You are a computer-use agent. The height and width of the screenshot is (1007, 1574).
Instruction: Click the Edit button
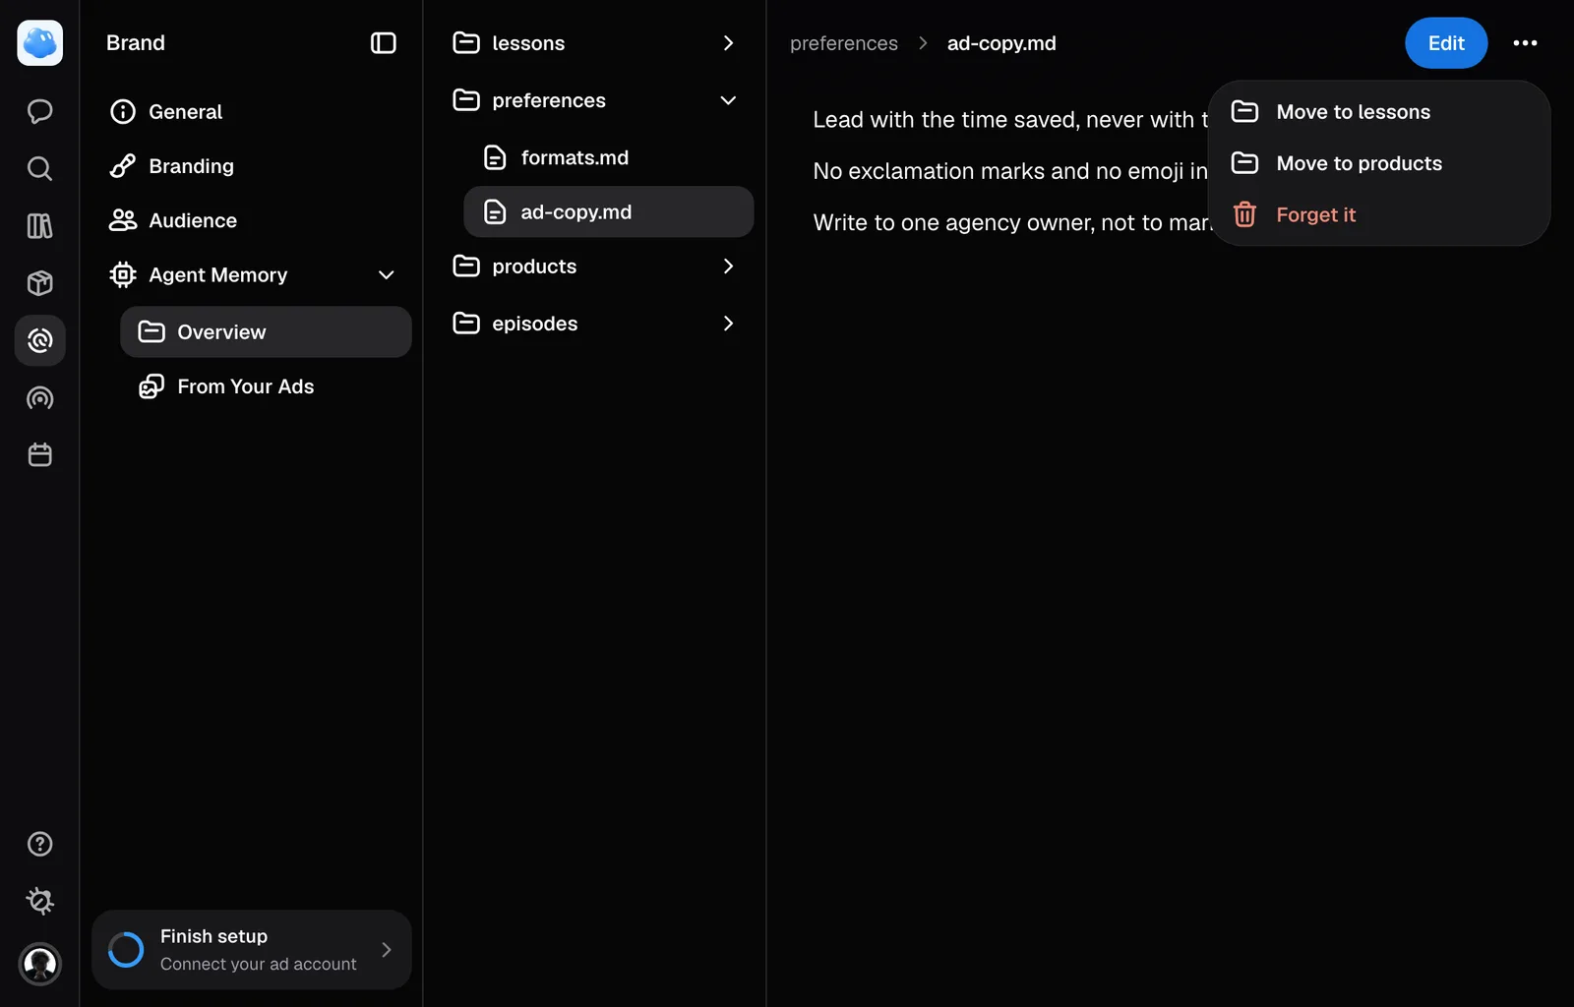tap(1446, 43)
